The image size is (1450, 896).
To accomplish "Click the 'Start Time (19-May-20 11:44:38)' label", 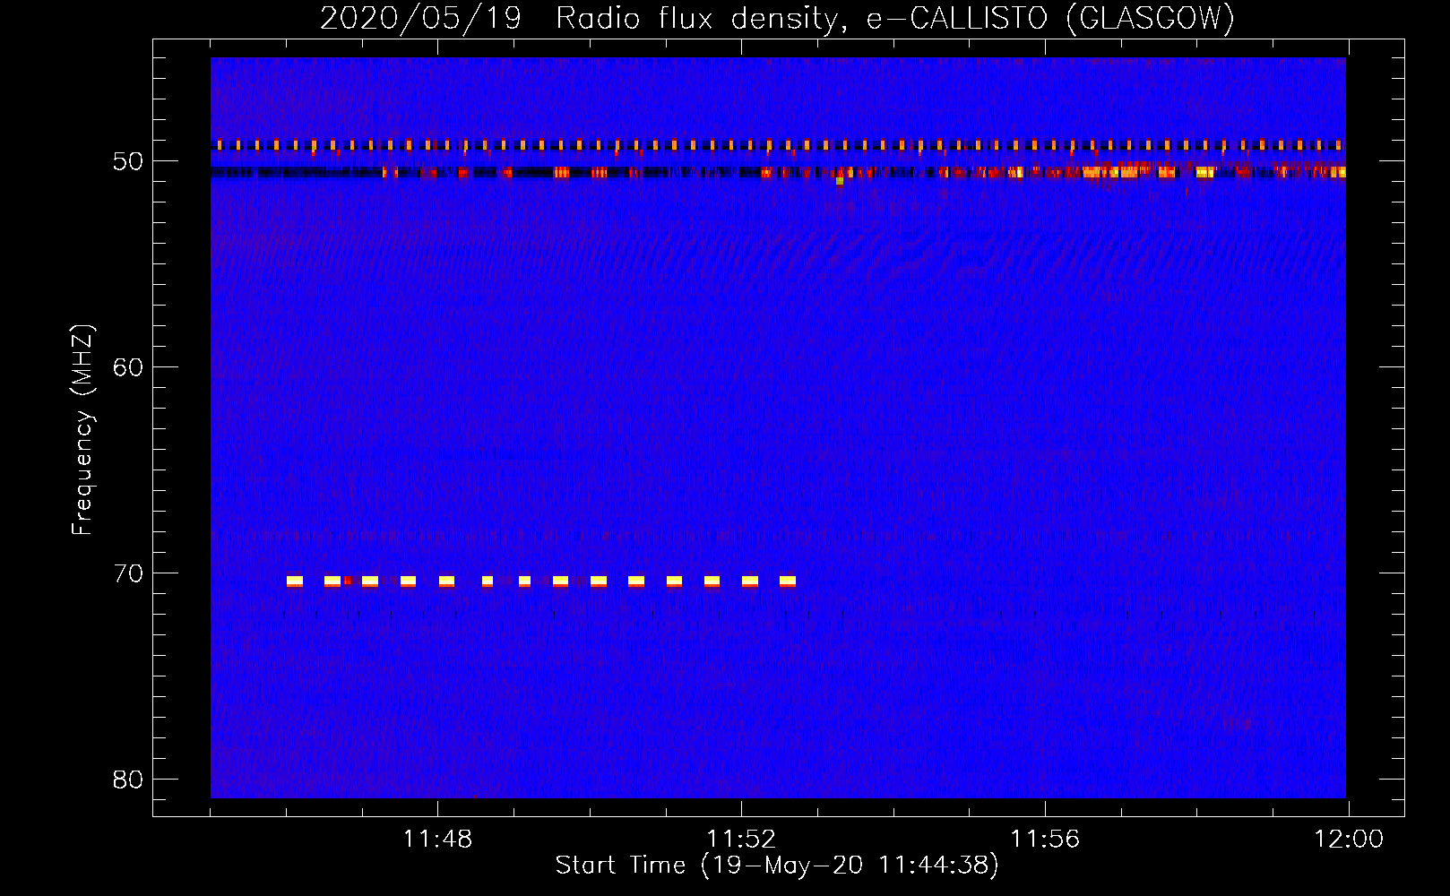I will pyautogui.click(x=777, y=866).
